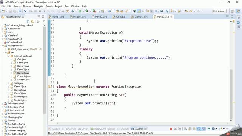The height and width of the screenshot is (136, 242).
Task: Select Calc.java under default package
Action: click(x=22, y=59)
